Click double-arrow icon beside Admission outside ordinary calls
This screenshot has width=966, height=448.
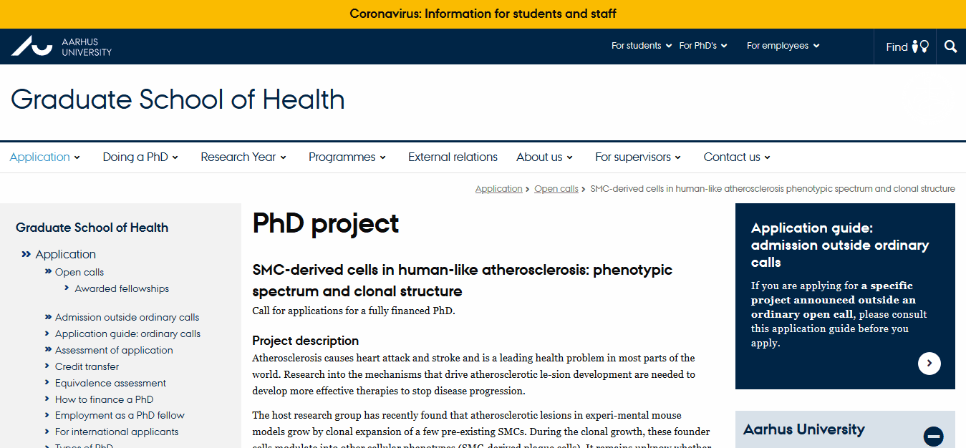(x=49, y=317)
